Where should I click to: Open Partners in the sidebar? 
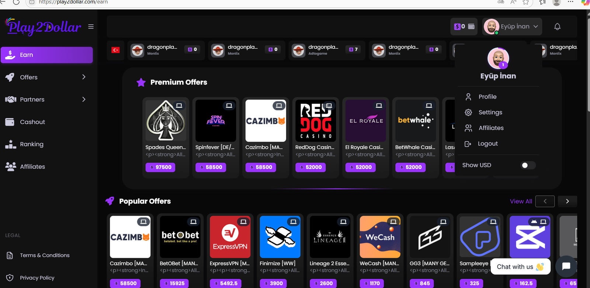46,100
